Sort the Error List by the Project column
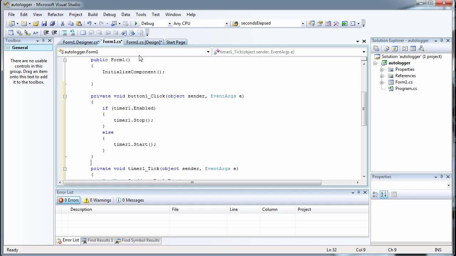The height and width of the screenshot is (256, 456). [332, 209]
